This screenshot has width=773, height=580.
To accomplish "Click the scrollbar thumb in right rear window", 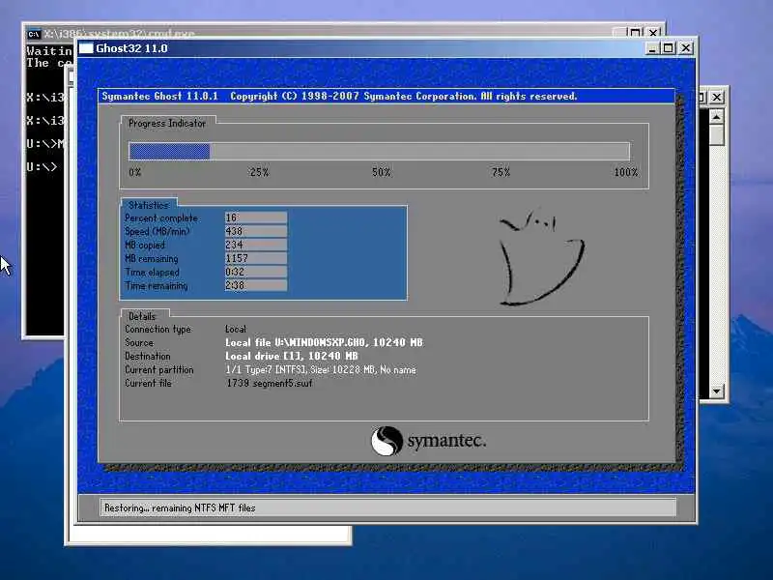I will click(716, 134).
